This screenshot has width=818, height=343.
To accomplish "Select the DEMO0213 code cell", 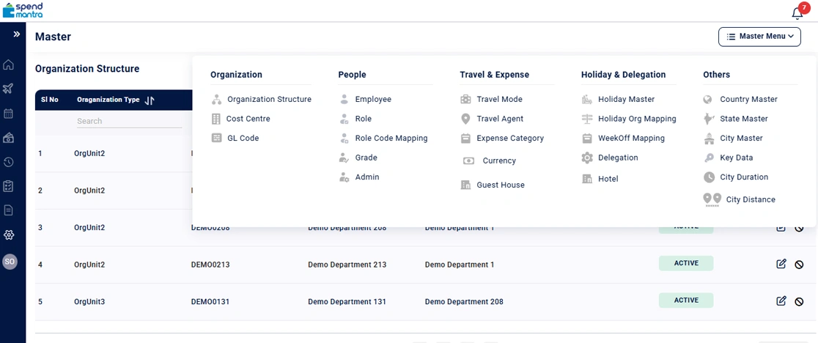I will tap(210, 265).
